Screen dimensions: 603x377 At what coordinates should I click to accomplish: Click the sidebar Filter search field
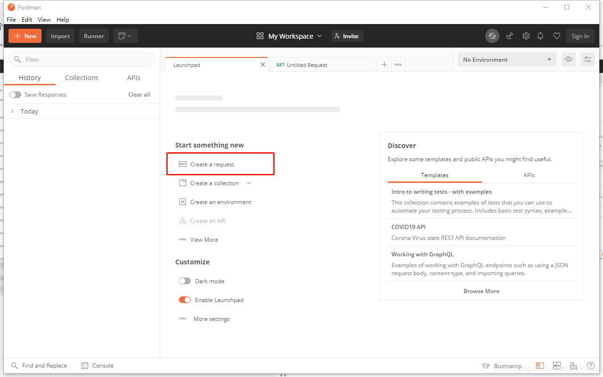click(x=81, y=59)
